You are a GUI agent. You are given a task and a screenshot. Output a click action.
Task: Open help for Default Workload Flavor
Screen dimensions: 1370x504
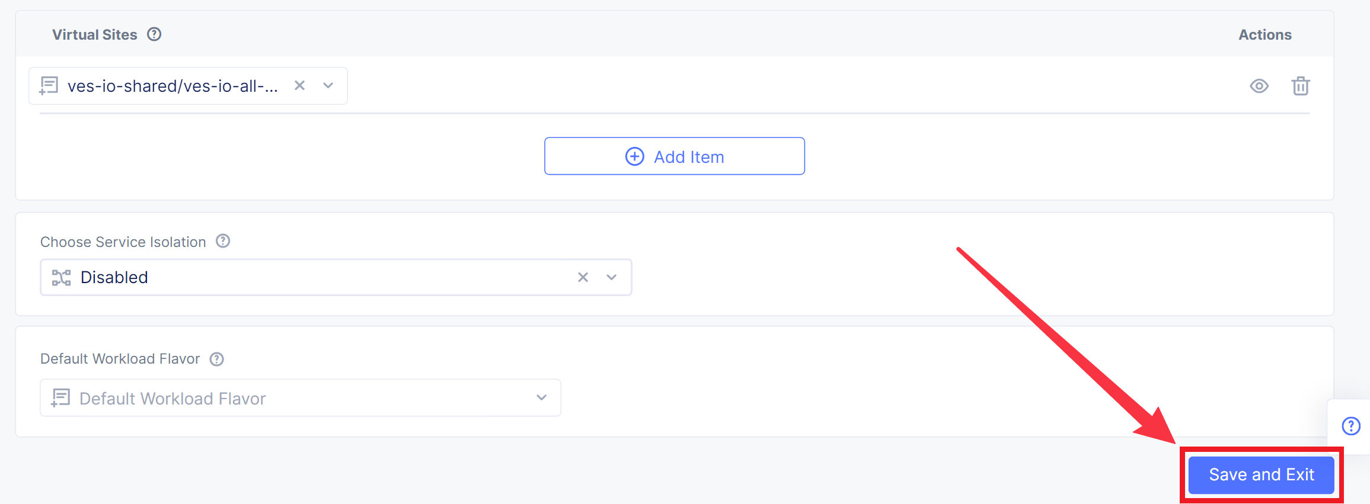point(217,359)
